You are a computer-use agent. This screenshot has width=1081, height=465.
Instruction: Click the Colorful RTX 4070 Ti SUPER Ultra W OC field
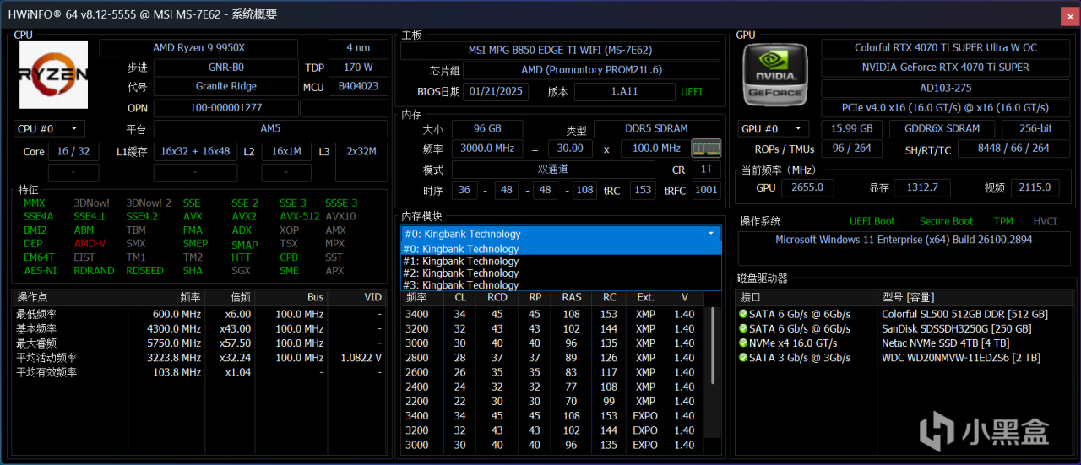click(945, 48)
